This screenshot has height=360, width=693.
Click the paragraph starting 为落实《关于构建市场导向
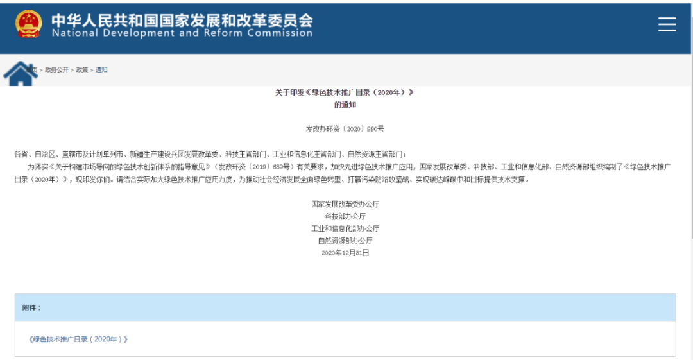point(343,173)
